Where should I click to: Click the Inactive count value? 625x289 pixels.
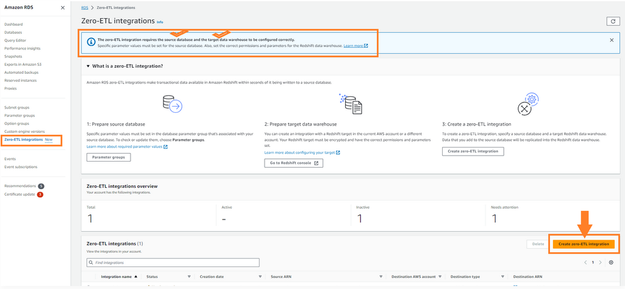coord(360,218)
